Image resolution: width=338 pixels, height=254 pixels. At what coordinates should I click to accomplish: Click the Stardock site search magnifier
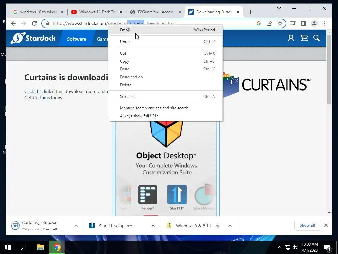[x=317, y=38]
